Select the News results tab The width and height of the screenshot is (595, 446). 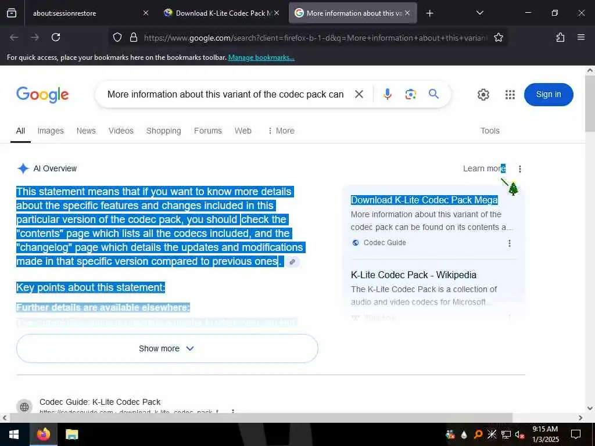[86, 131]
